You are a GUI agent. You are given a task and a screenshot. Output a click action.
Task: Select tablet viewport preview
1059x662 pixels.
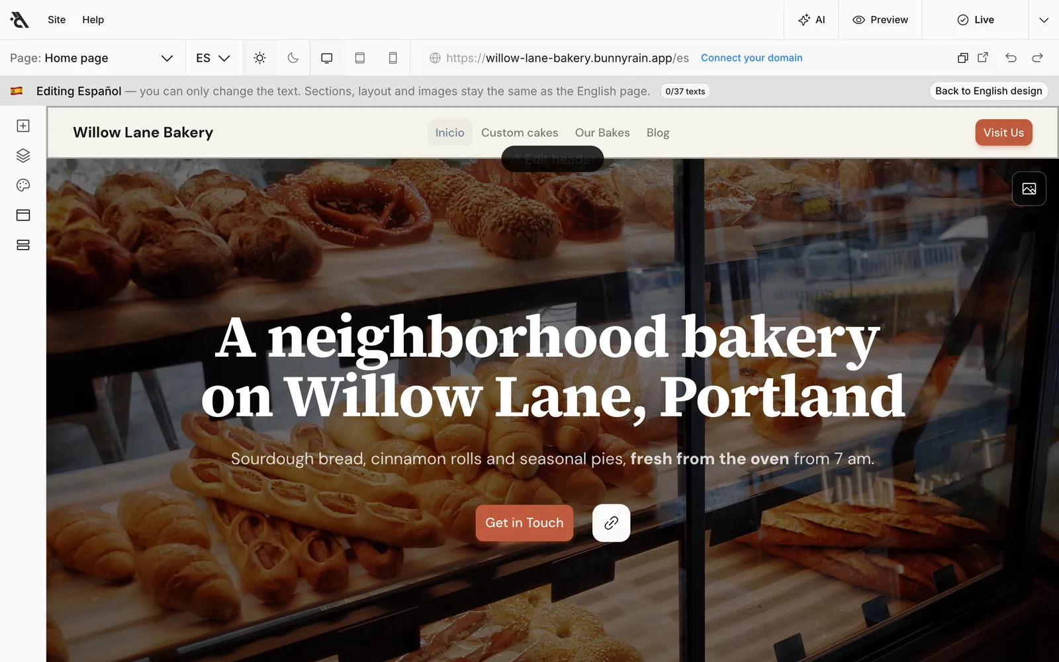pyautogui.click(x=360, y=58)
